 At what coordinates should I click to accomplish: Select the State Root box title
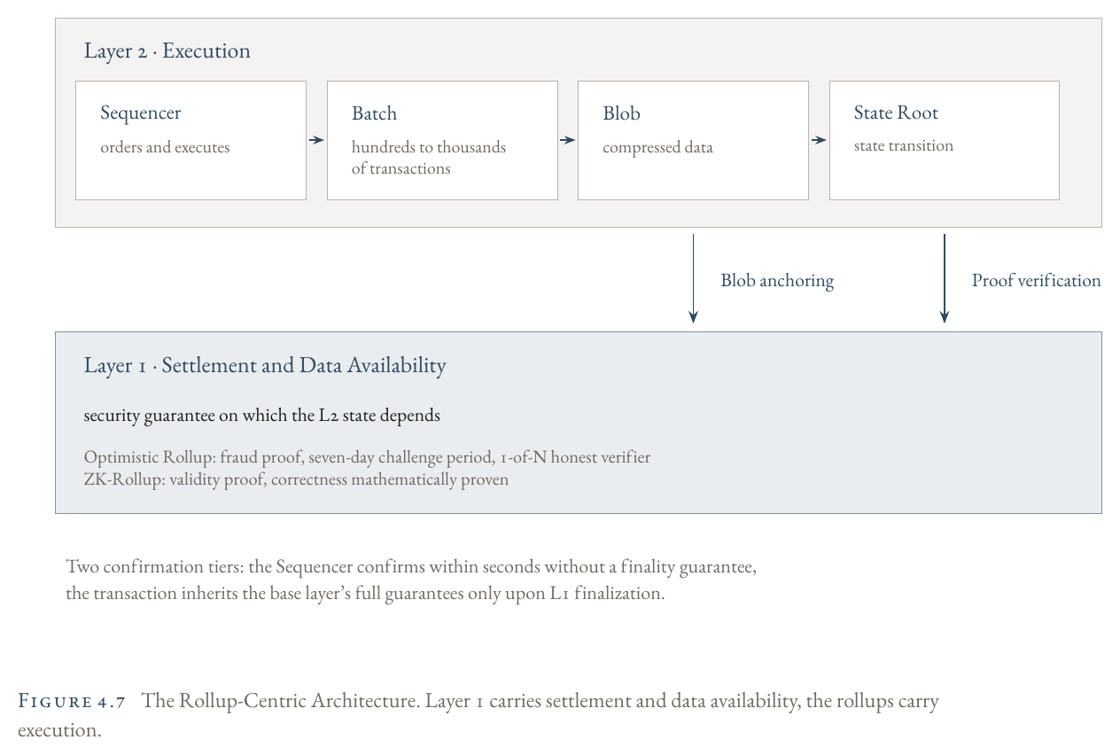[x=896, y=113]
